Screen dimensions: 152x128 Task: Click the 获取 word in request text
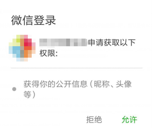pos(112,42)
